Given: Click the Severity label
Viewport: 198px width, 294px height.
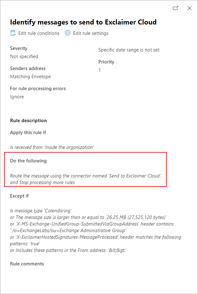Looking at the screenshot, I should (19, 48).
